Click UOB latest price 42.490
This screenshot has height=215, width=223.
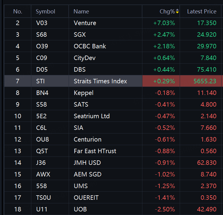click(x=207, y=209)
